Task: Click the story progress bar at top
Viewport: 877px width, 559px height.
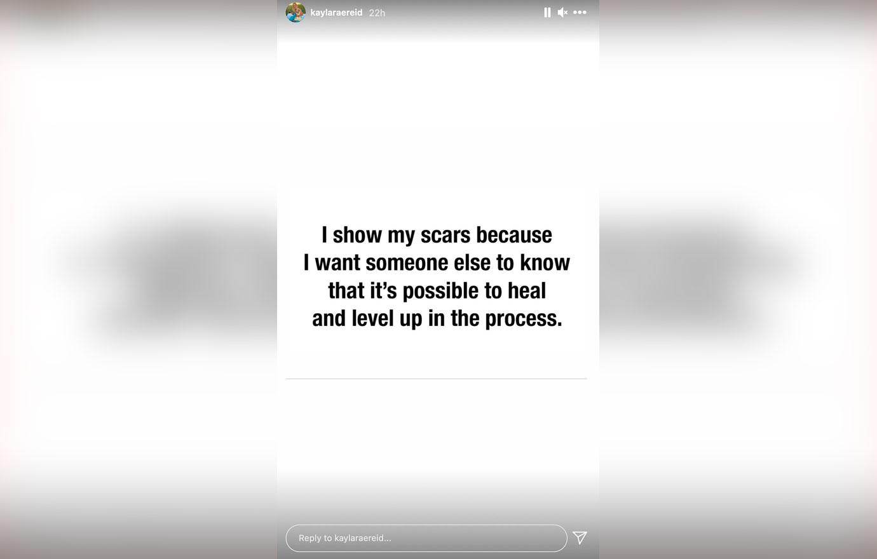Action: (x=437, y=2)
